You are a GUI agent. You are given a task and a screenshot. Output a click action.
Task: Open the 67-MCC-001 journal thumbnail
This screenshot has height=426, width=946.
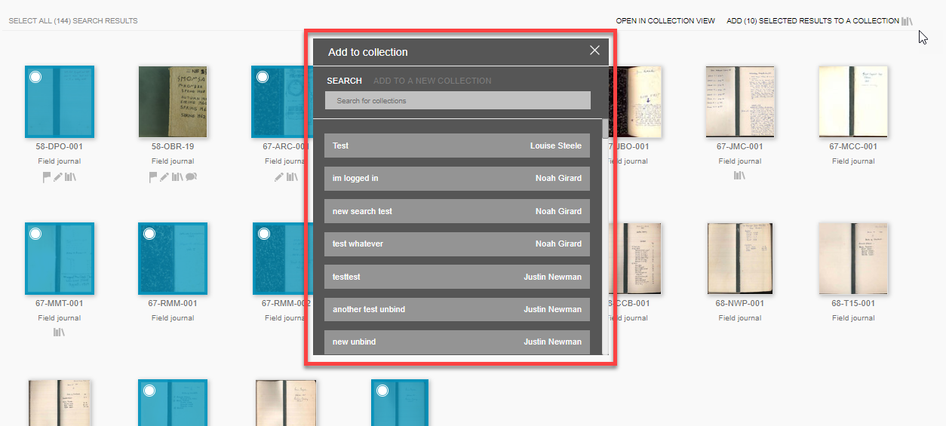pos(853,102)
